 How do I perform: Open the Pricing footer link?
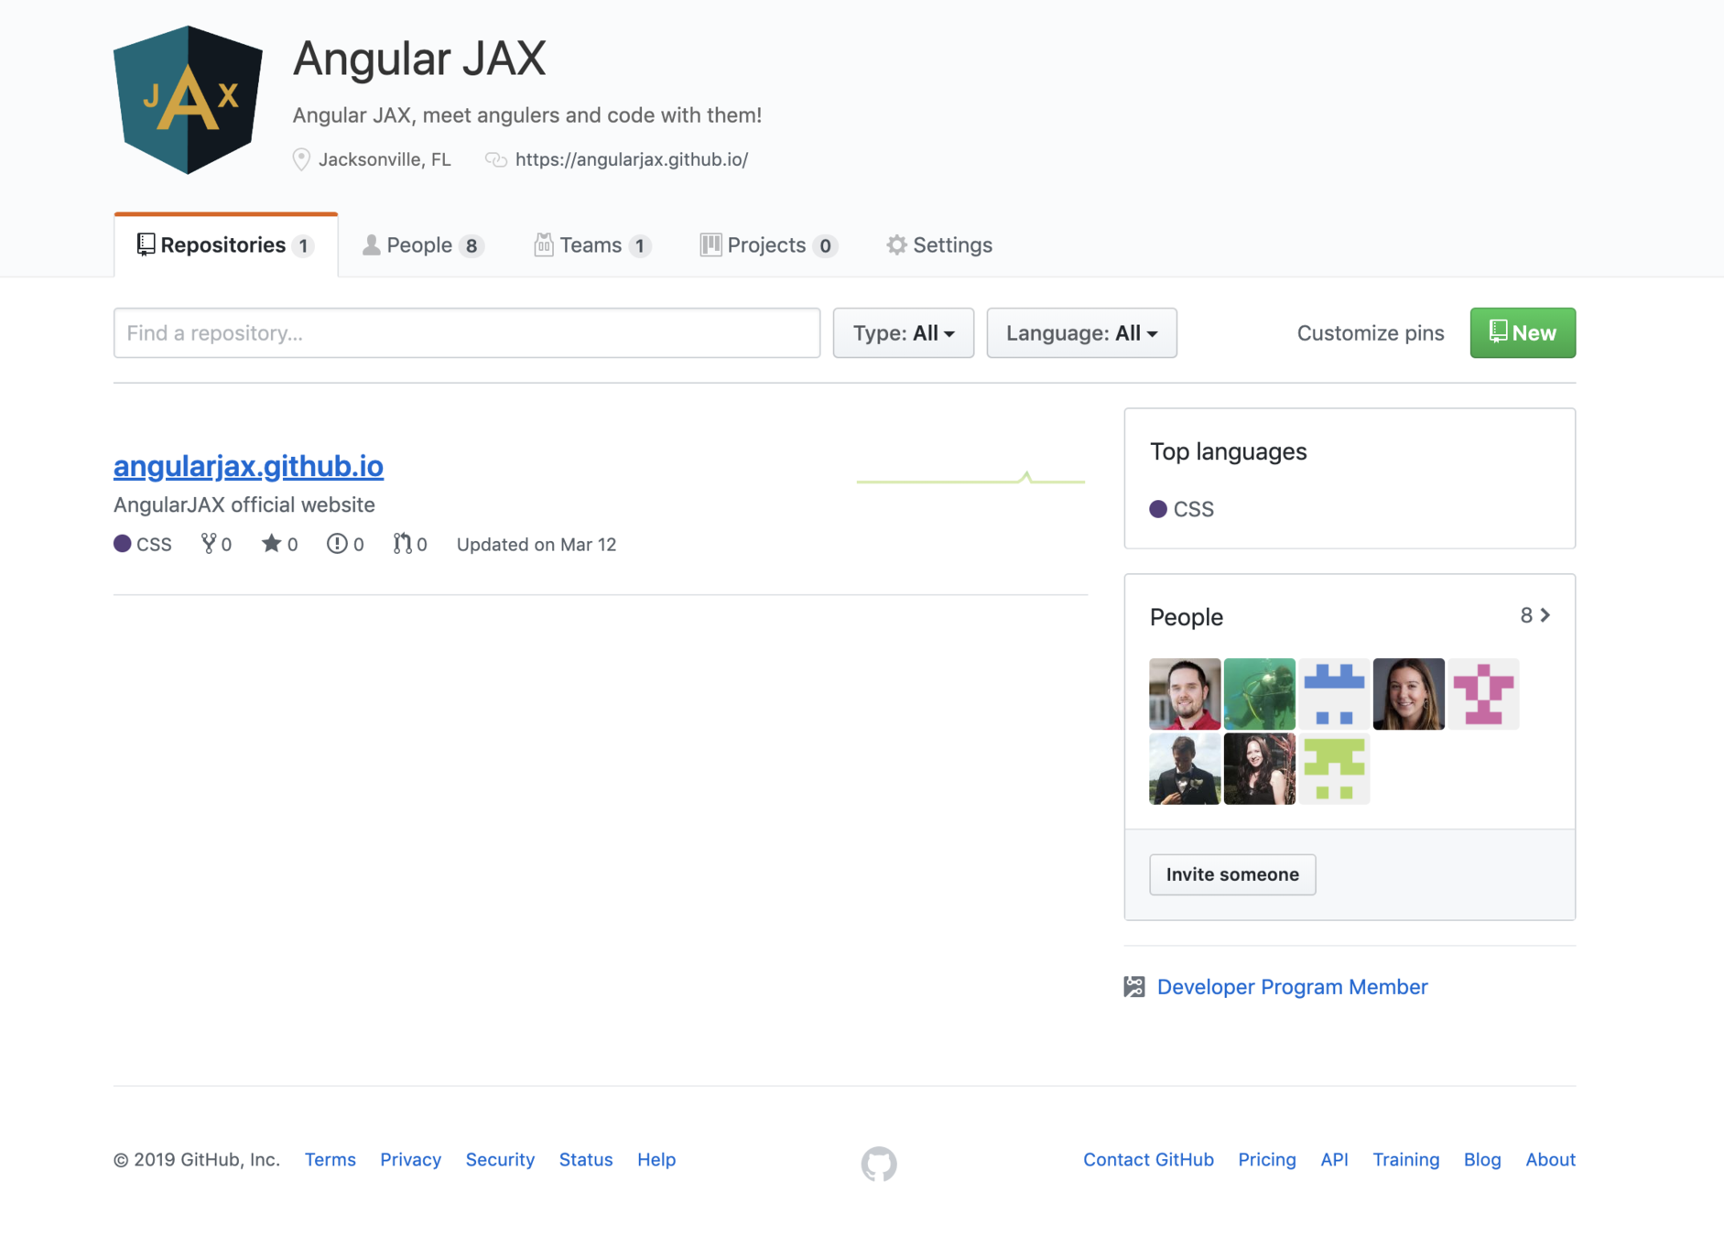tap(1267, 1160)
